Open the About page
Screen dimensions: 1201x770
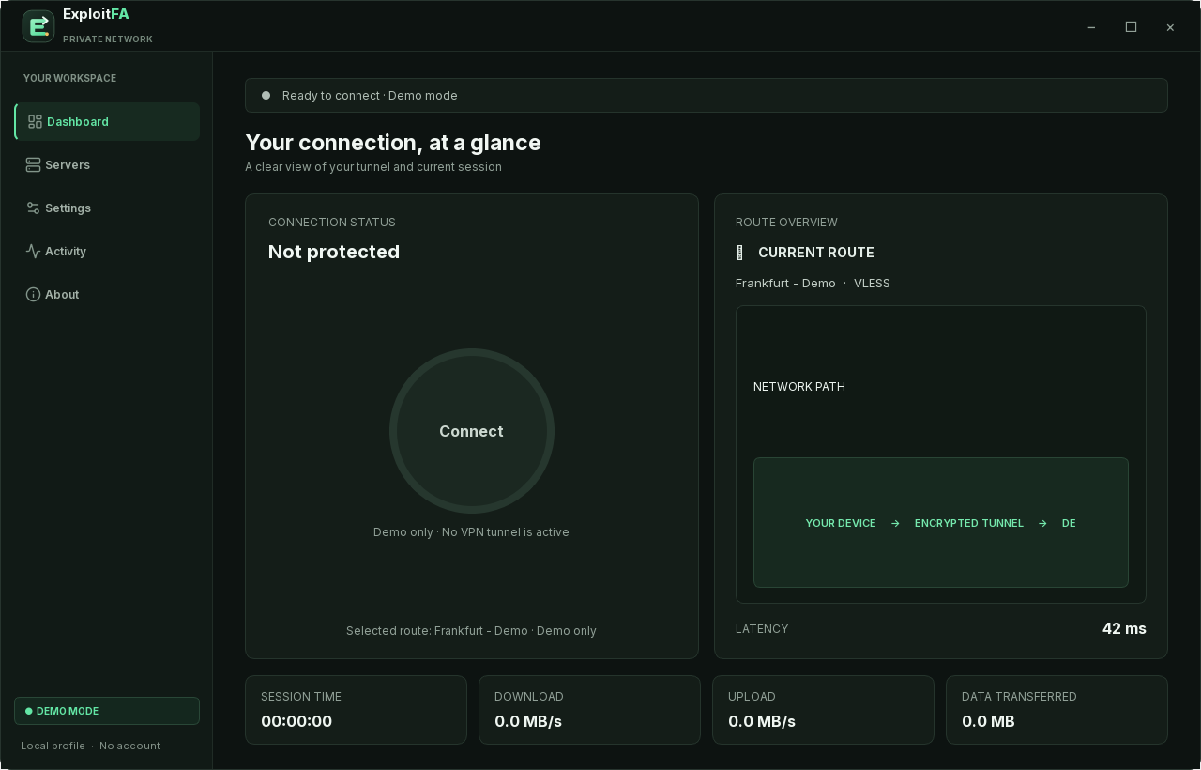pos(107,295)
